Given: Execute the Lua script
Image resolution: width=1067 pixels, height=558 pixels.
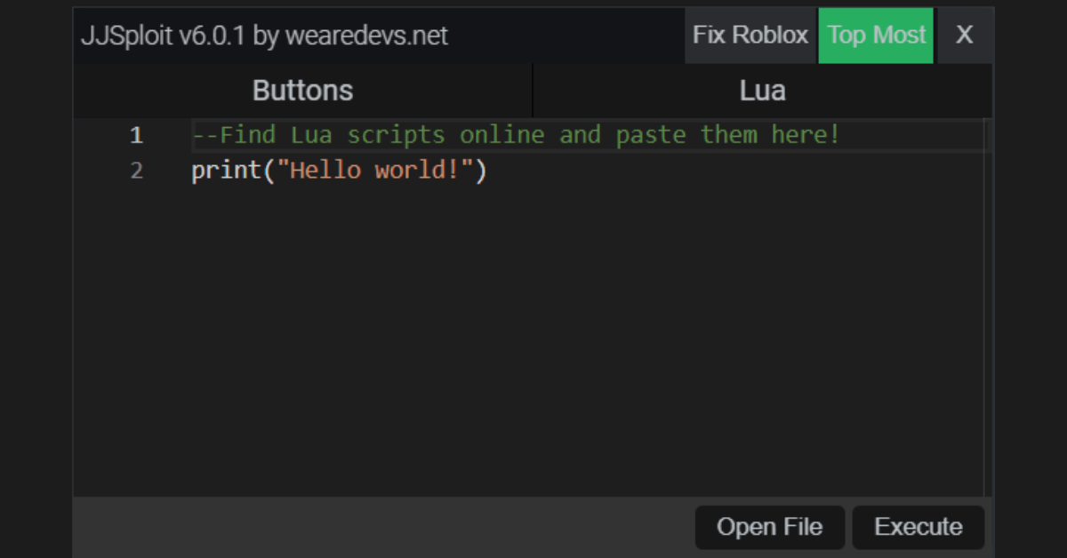Looking at the screenshot, I should [919, 527].
